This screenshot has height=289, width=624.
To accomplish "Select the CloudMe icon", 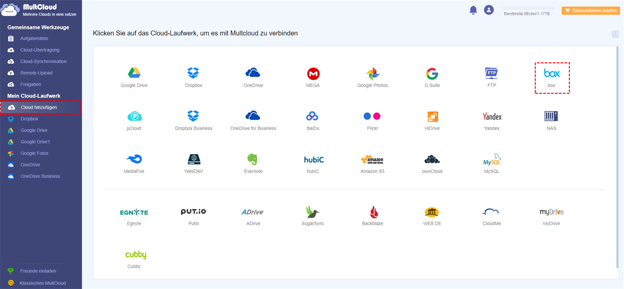I will [491, 212].
